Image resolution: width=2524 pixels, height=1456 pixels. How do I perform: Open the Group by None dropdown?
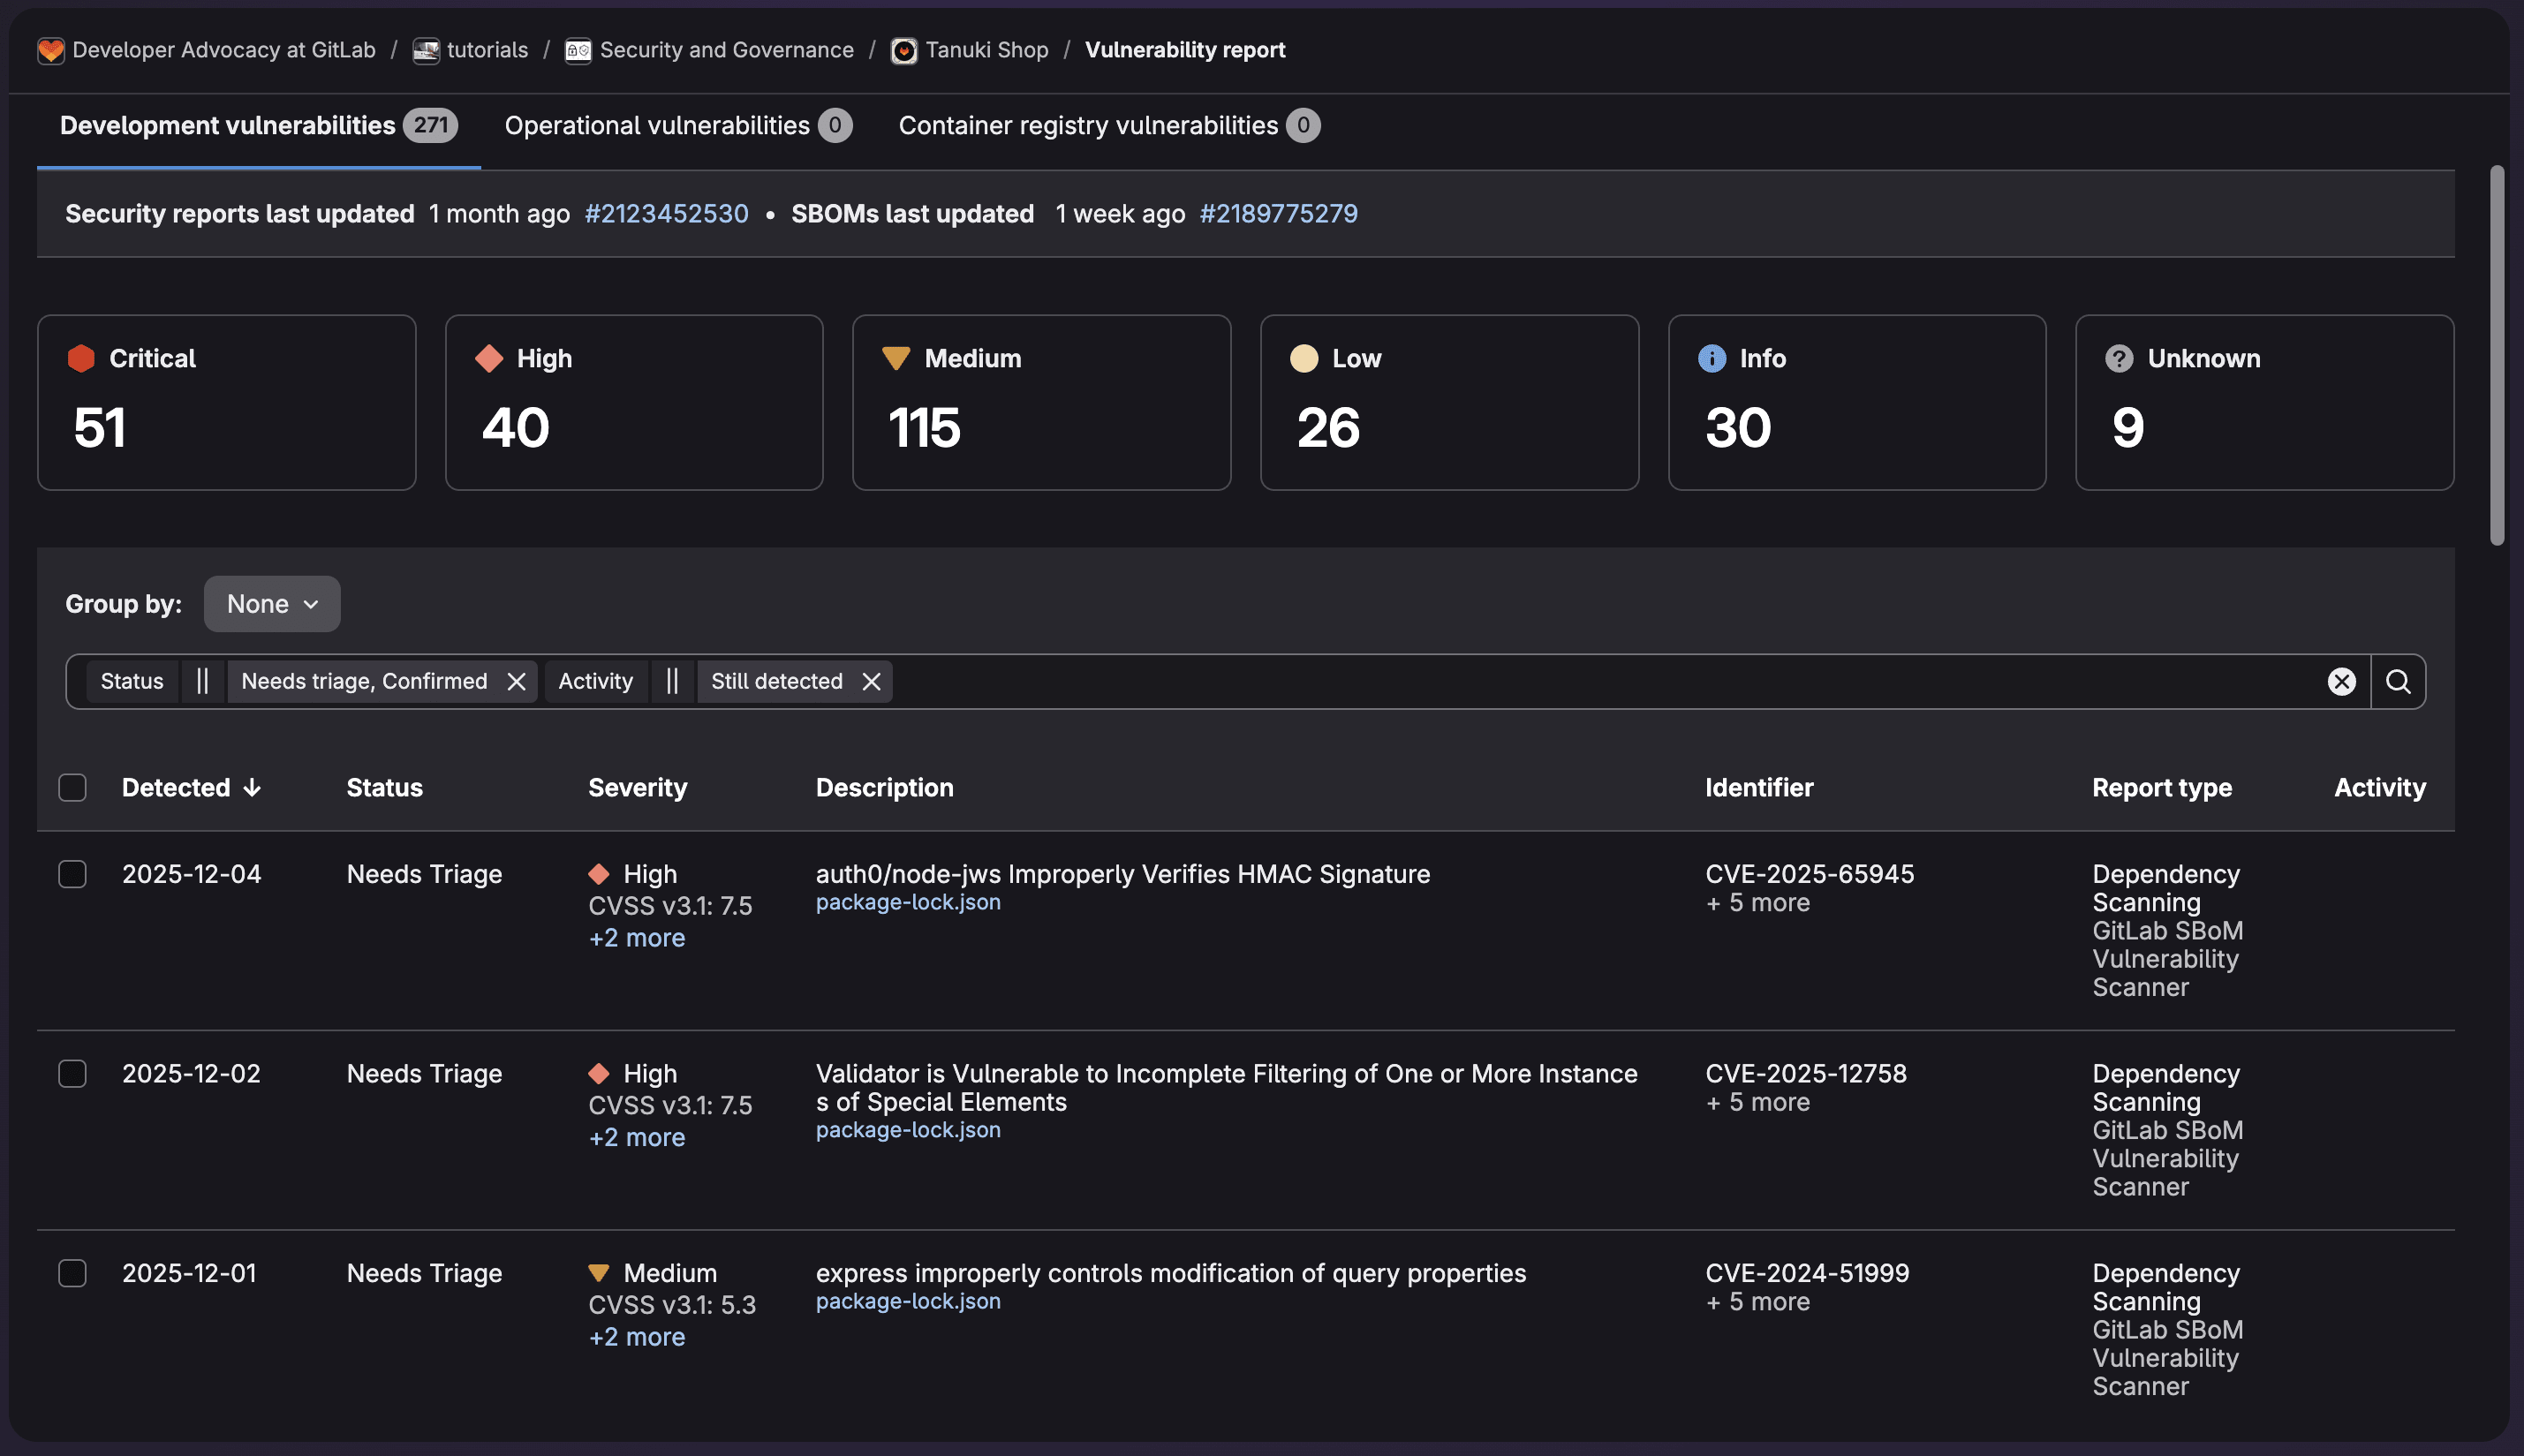point(272,604)
